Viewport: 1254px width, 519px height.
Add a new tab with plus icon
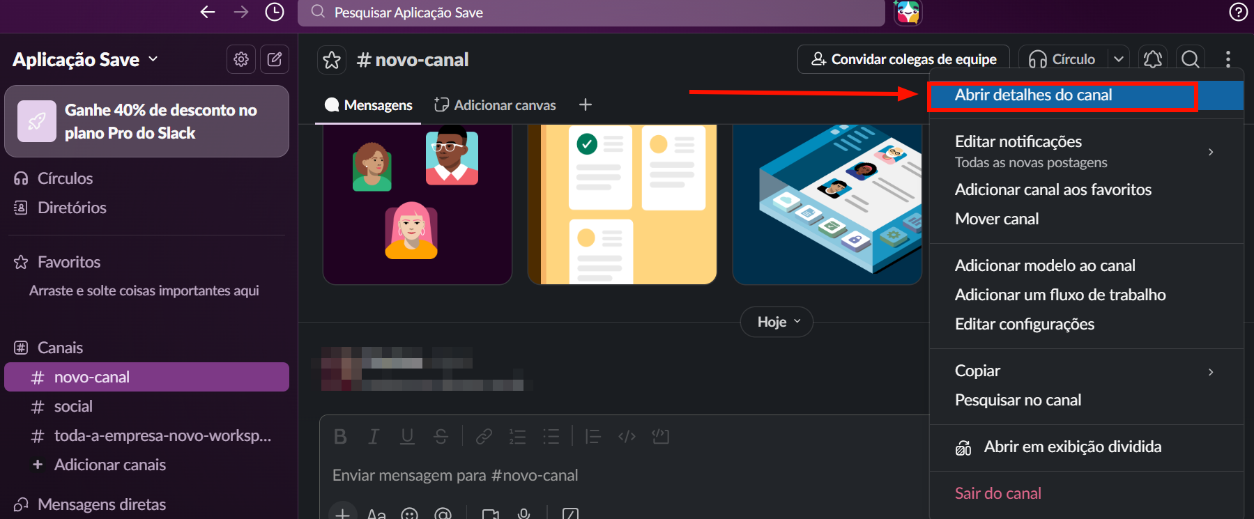(586, 104)
